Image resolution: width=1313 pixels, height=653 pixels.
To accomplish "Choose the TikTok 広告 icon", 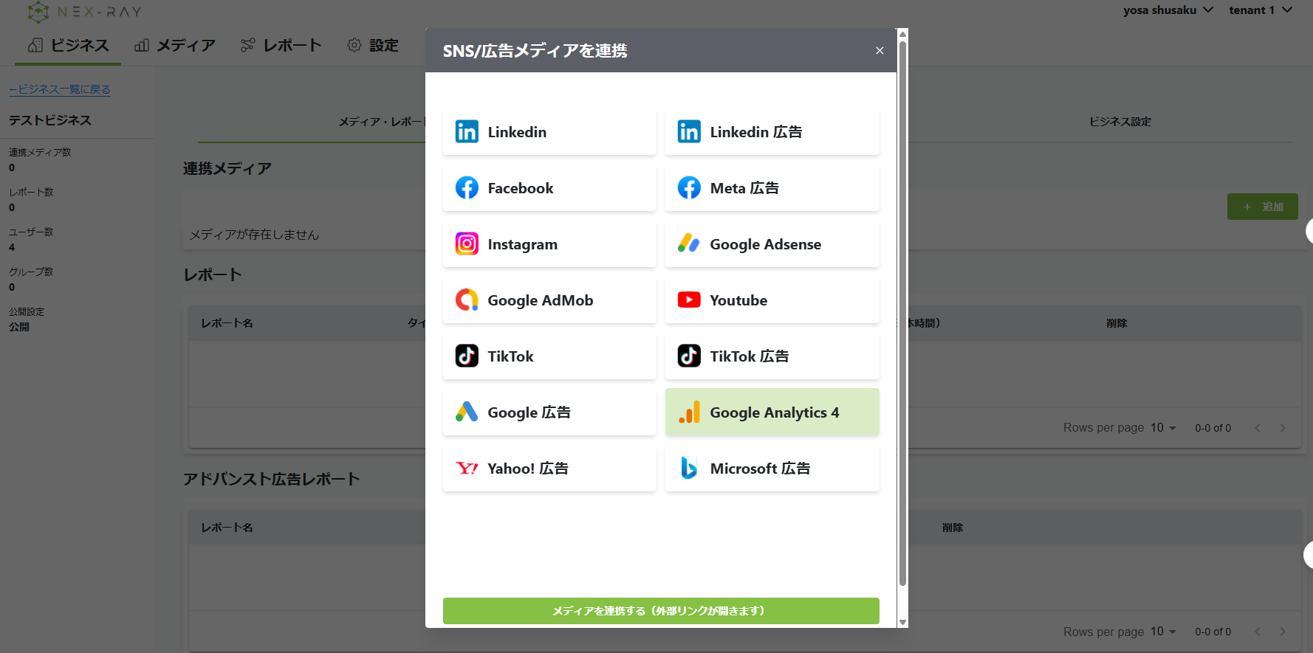I will 689,356.
